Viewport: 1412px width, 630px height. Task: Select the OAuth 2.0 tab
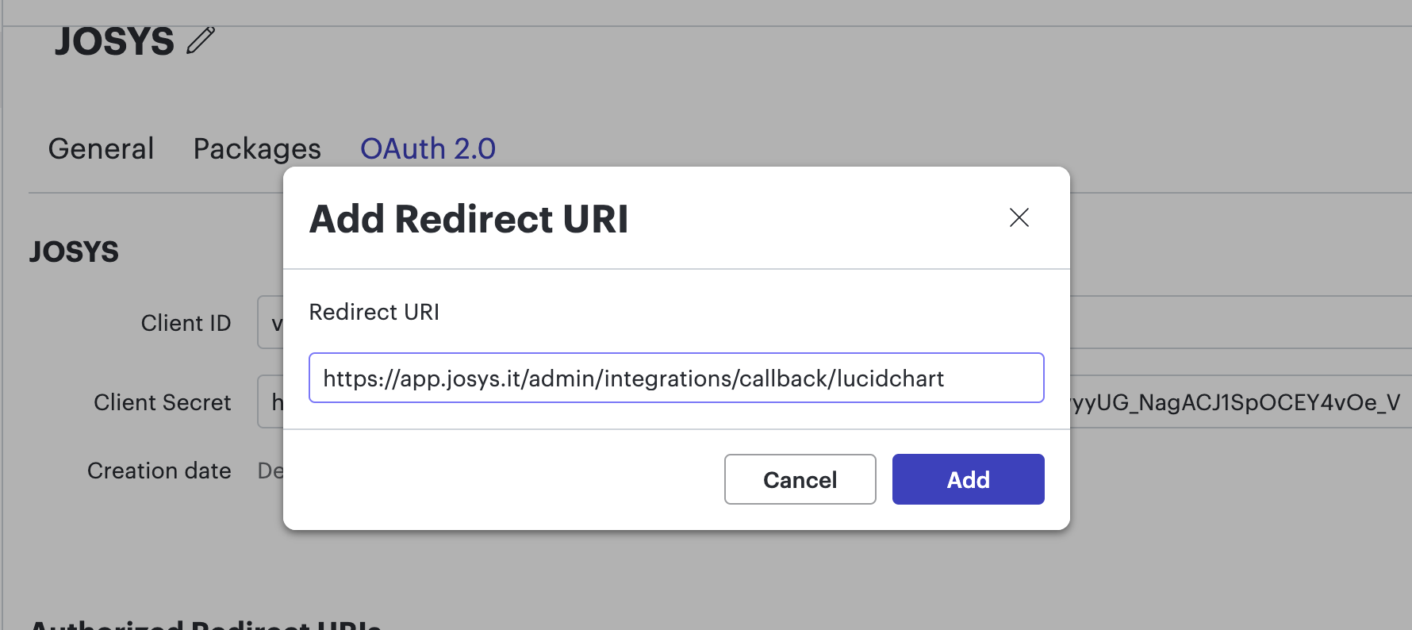coord(428,148)
